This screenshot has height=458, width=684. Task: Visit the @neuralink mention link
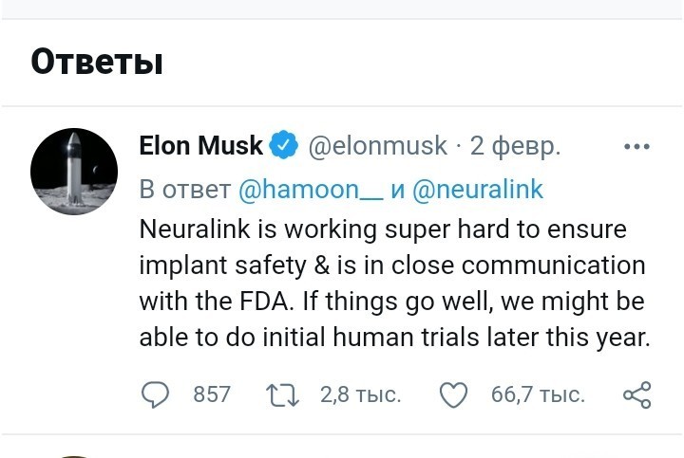(478, 189)
